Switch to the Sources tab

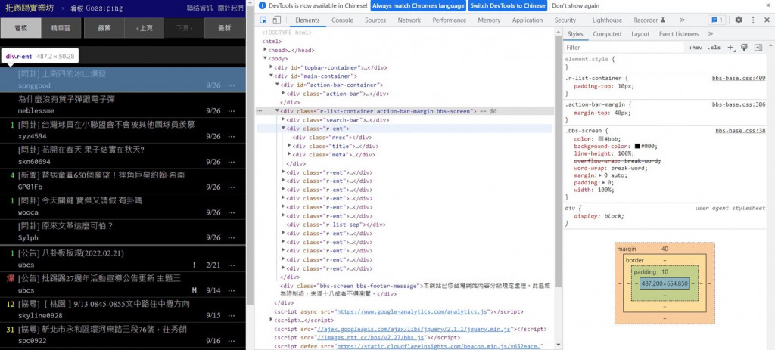[x=375, y=20]
